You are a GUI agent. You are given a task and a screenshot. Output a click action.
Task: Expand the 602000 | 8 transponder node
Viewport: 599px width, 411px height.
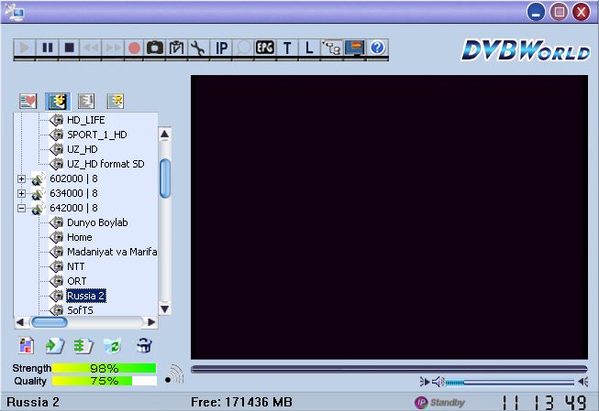[21, 179]
